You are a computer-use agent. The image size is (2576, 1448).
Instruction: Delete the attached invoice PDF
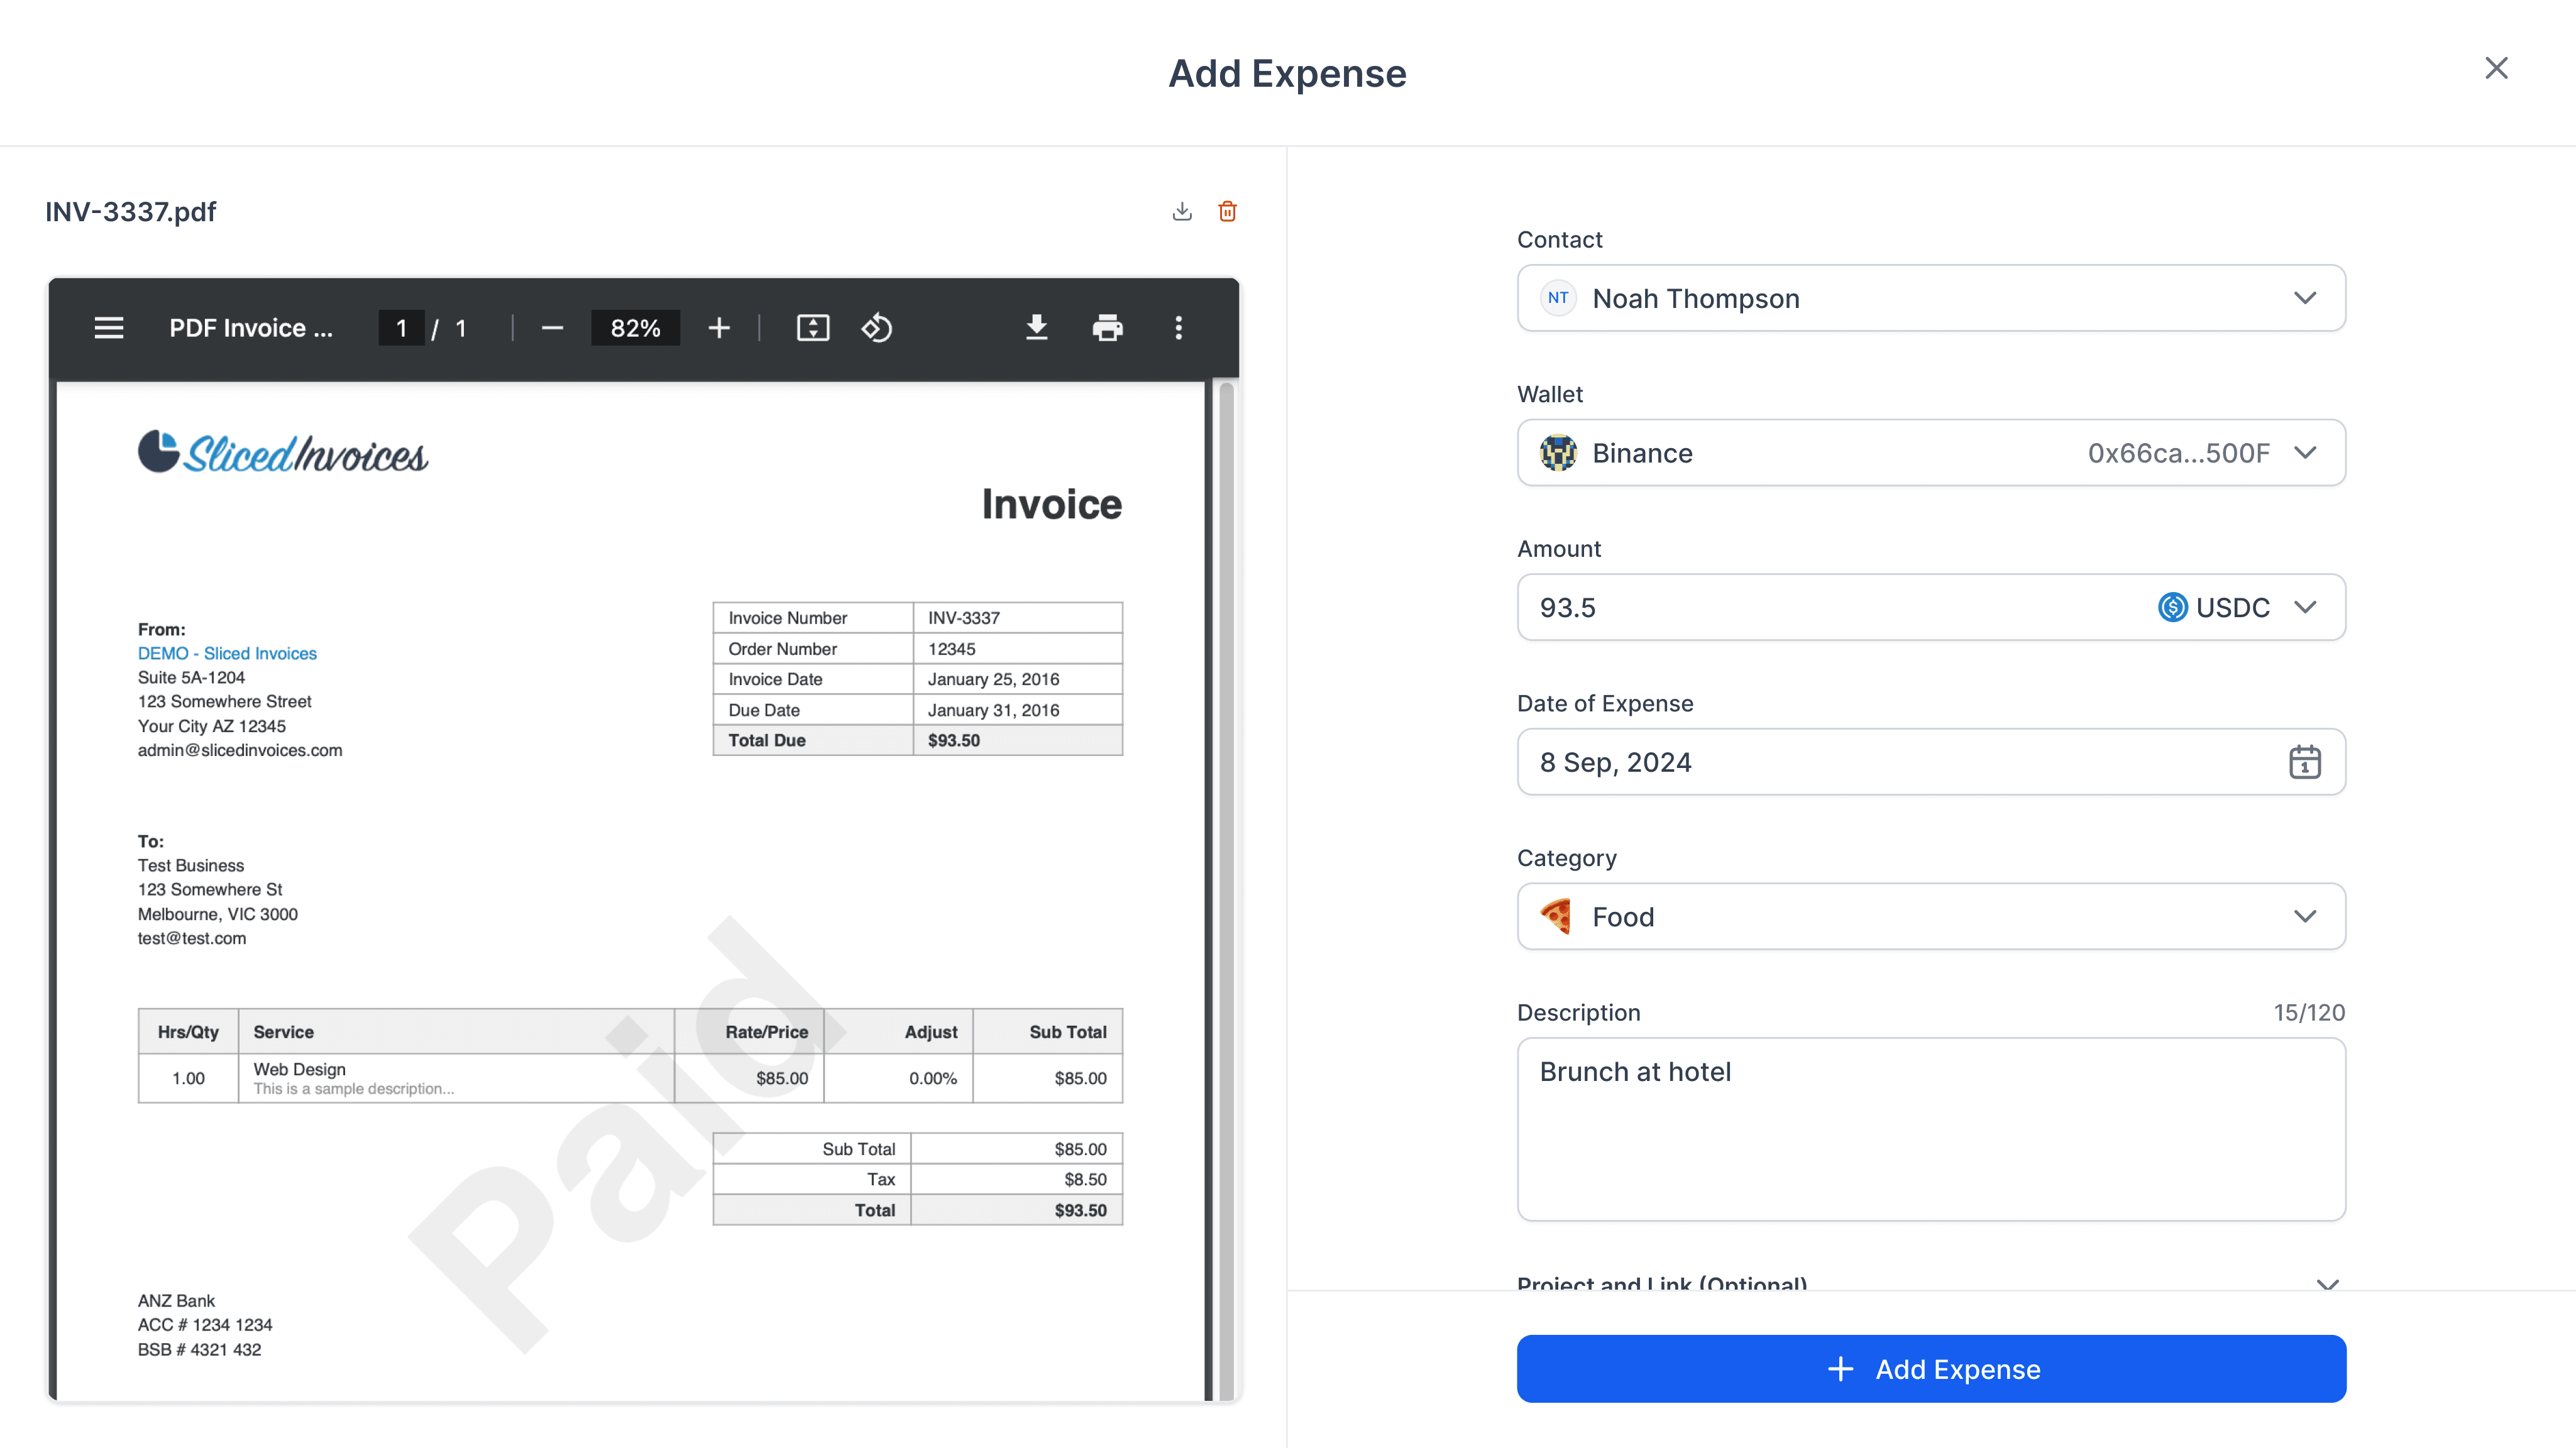[1228, 211]
